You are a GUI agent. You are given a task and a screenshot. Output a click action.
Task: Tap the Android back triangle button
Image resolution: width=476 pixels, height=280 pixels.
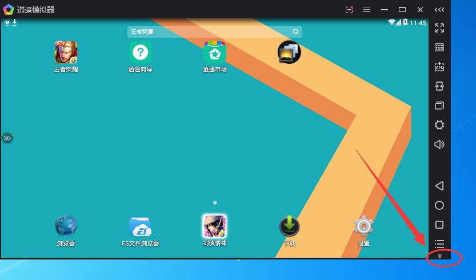coord(439,186)
